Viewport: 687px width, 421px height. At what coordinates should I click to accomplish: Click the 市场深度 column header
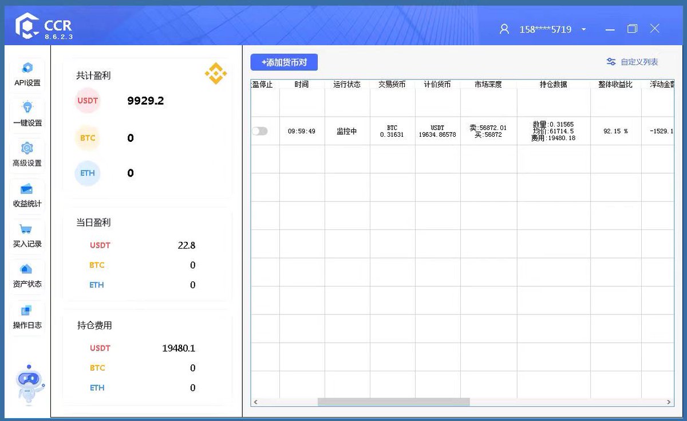pyautogui.click(x=488, y=84)
